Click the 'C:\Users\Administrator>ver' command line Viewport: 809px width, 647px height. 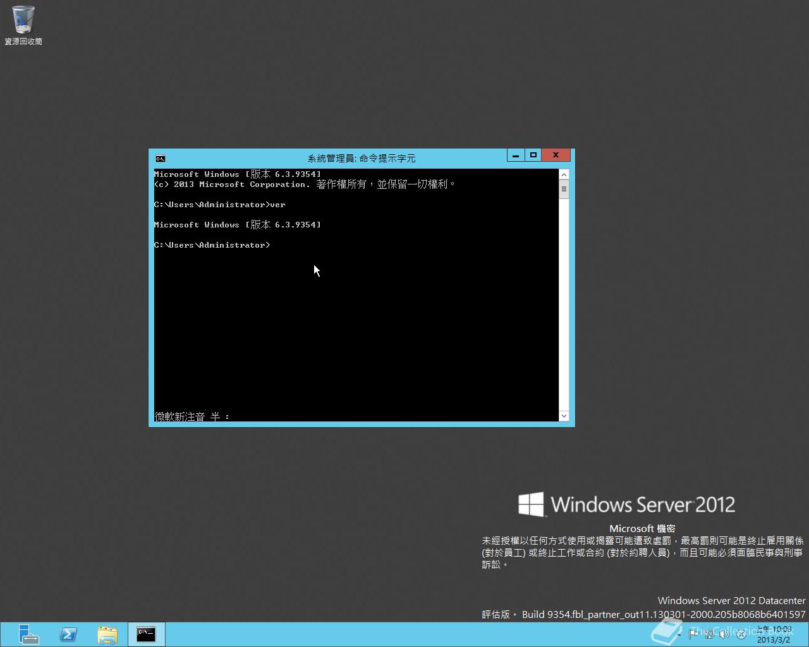pyautogui.click(x=220, y=205)
